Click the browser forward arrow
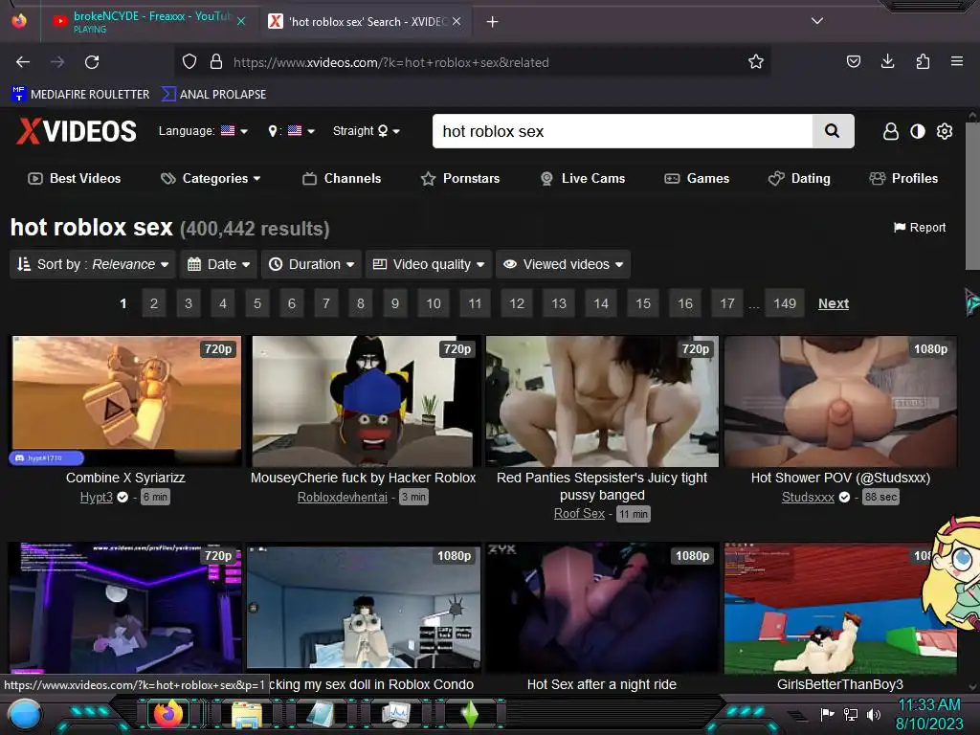 click(x=57, y=62)
